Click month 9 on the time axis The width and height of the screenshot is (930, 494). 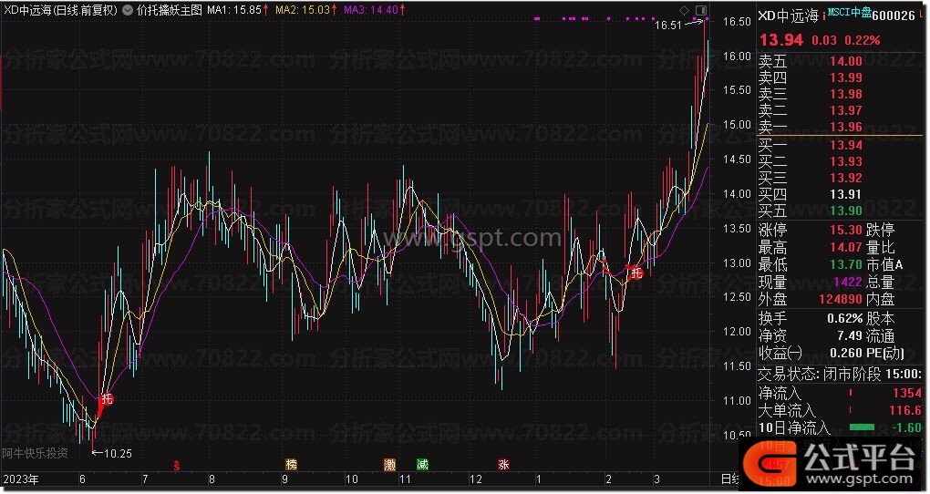coord(284,479)
